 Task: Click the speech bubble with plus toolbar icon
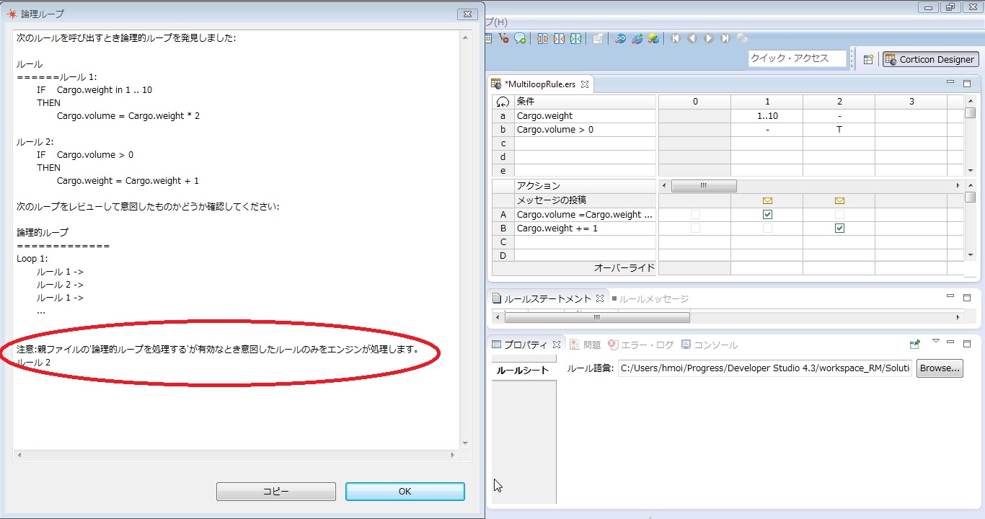click(x=520, y=38)
